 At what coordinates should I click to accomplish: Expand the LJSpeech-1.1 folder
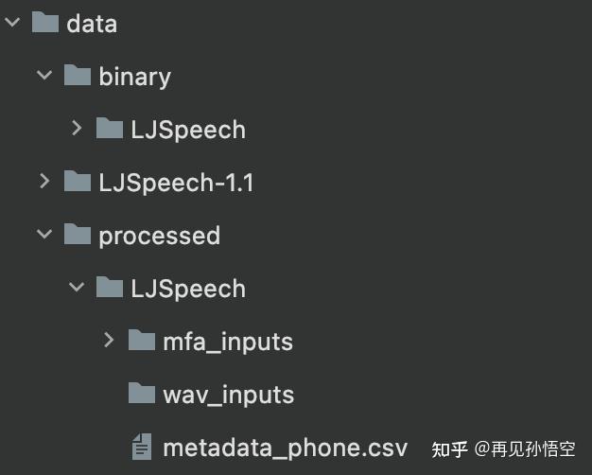click(44, 182)
